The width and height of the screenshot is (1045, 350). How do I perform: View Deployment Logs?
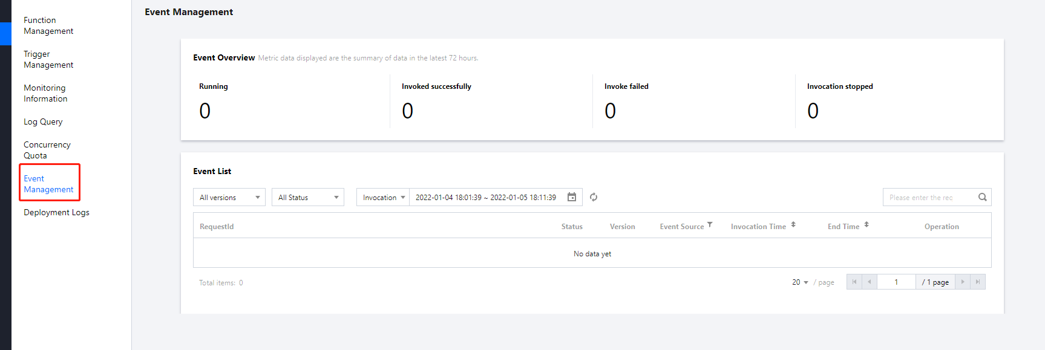[x=56, y=212]
